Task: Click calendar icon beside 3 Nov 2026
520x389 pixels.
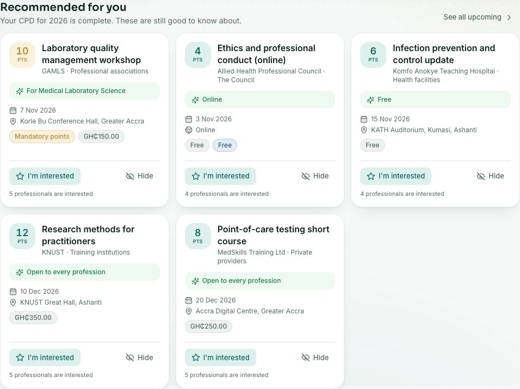Action: (x=189, y=119)
